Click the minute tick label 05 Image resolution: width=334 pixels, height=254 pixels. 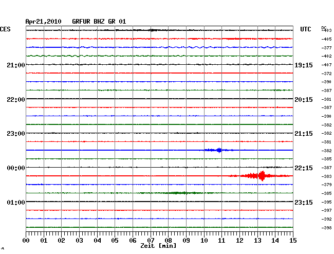(x=115, y=240)
